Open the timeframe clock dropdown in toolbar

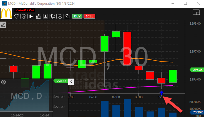[x=24, y=16]
